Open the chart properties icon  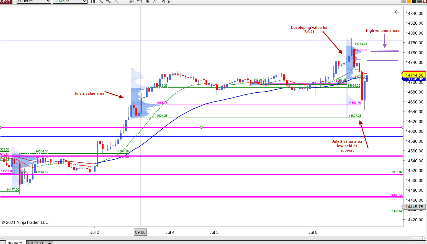coord(163,1)
